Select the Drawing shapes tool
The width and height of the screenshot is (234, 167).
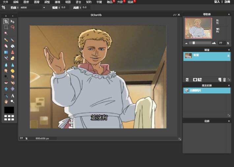click(x=13, y=58)
